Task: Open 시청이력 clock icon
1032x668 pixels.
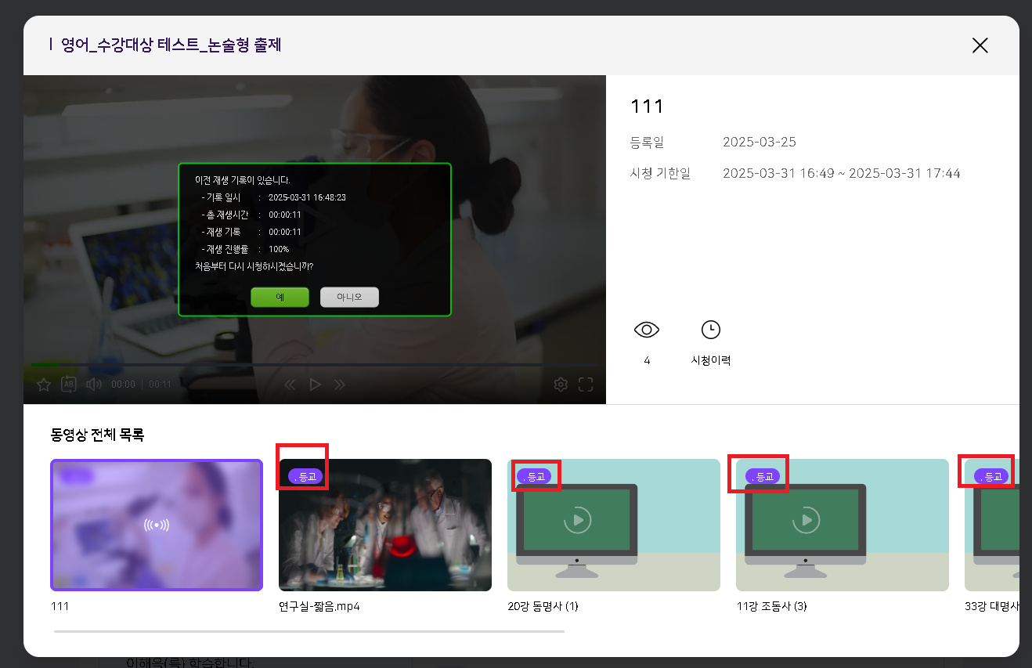Action: point(710,330)
